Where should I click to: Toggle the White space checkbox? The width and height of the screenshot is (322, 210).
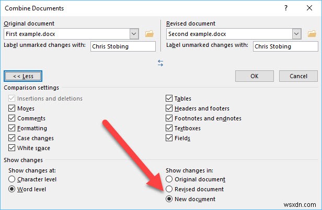[12, 148]
